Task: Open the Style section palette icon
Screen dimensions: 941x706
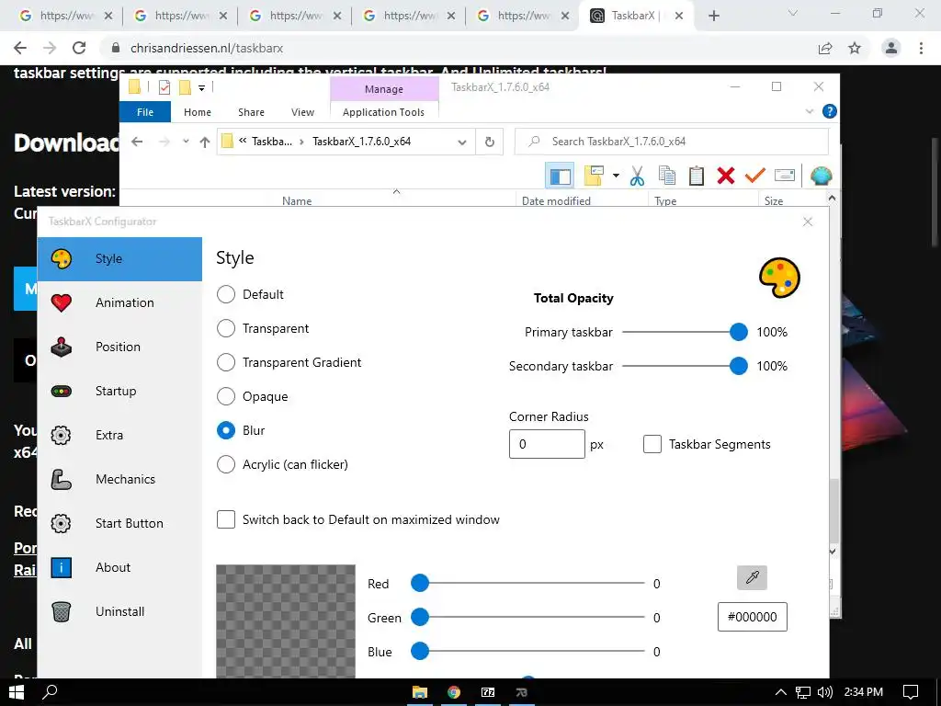Action: click(x=62, y=258)
